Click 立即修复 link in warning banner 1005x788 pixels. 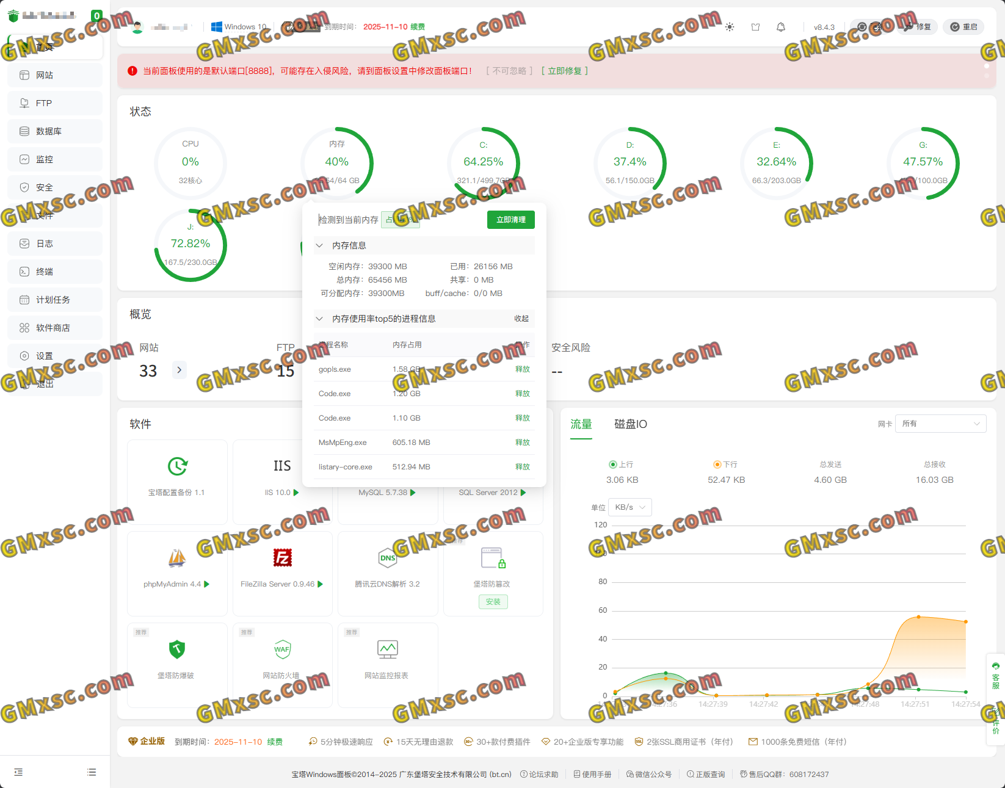565,71
